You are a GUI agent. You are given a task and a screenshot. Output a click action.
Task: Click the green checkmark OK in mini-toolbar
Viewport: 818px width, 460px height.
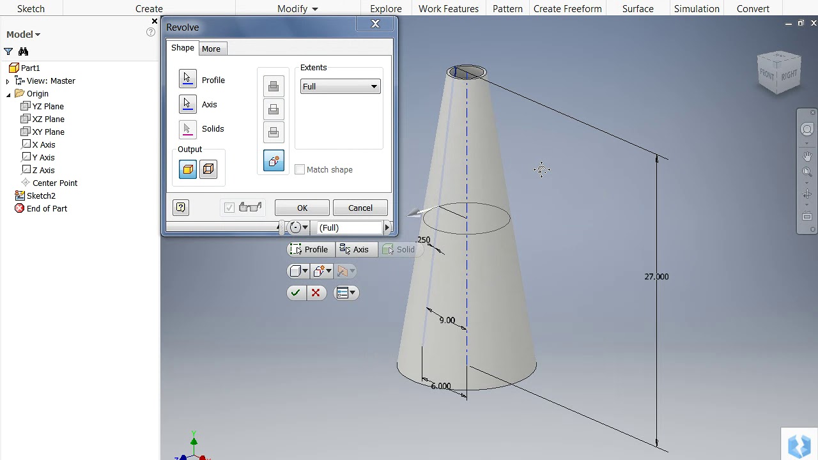[295, 293]
